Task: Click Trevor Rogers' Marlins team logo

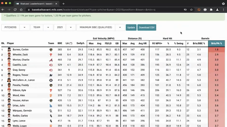Action: point(51,75)
